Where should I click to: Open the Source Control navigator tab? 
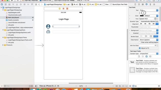point(6,4)
